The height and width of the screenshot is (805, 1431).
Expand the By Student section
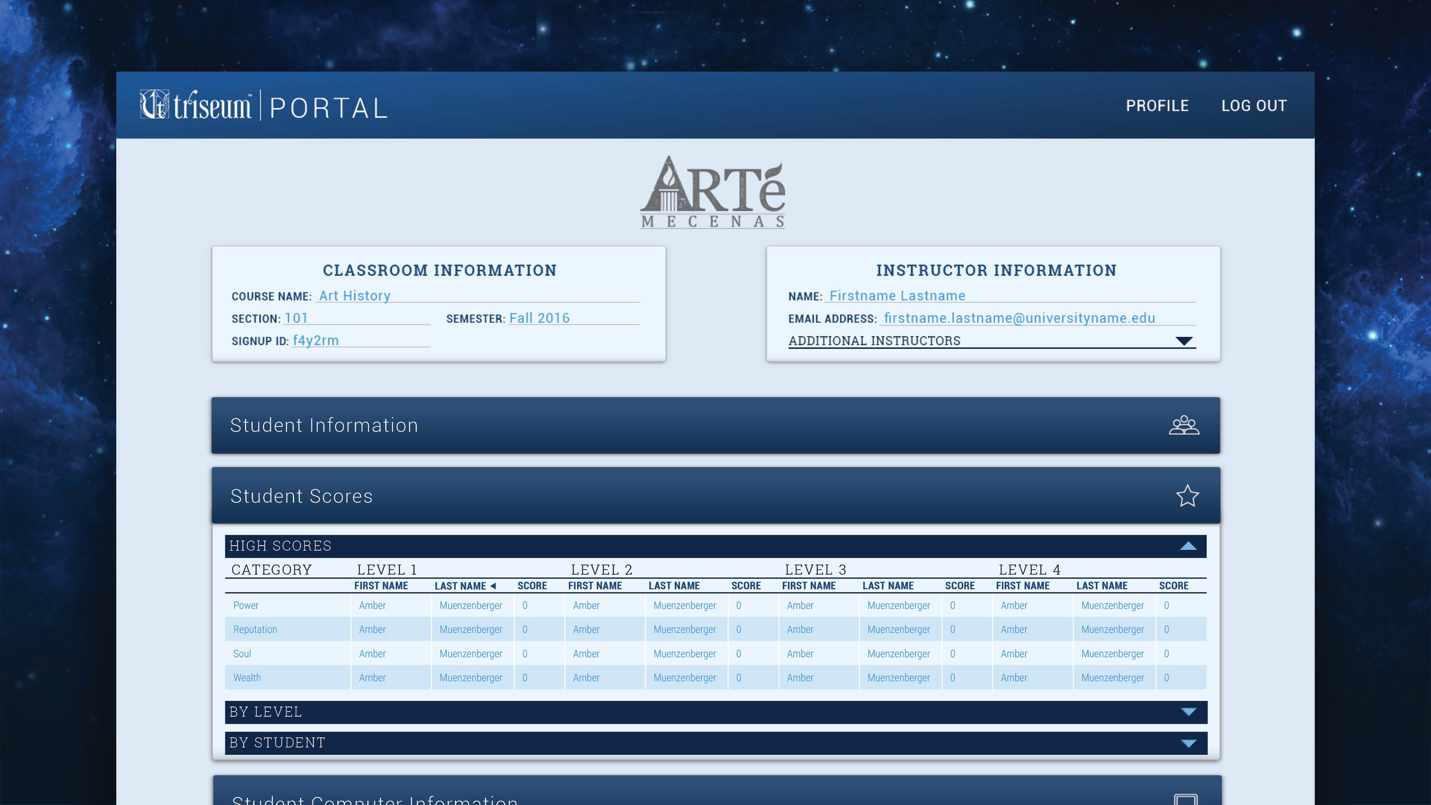716,744
